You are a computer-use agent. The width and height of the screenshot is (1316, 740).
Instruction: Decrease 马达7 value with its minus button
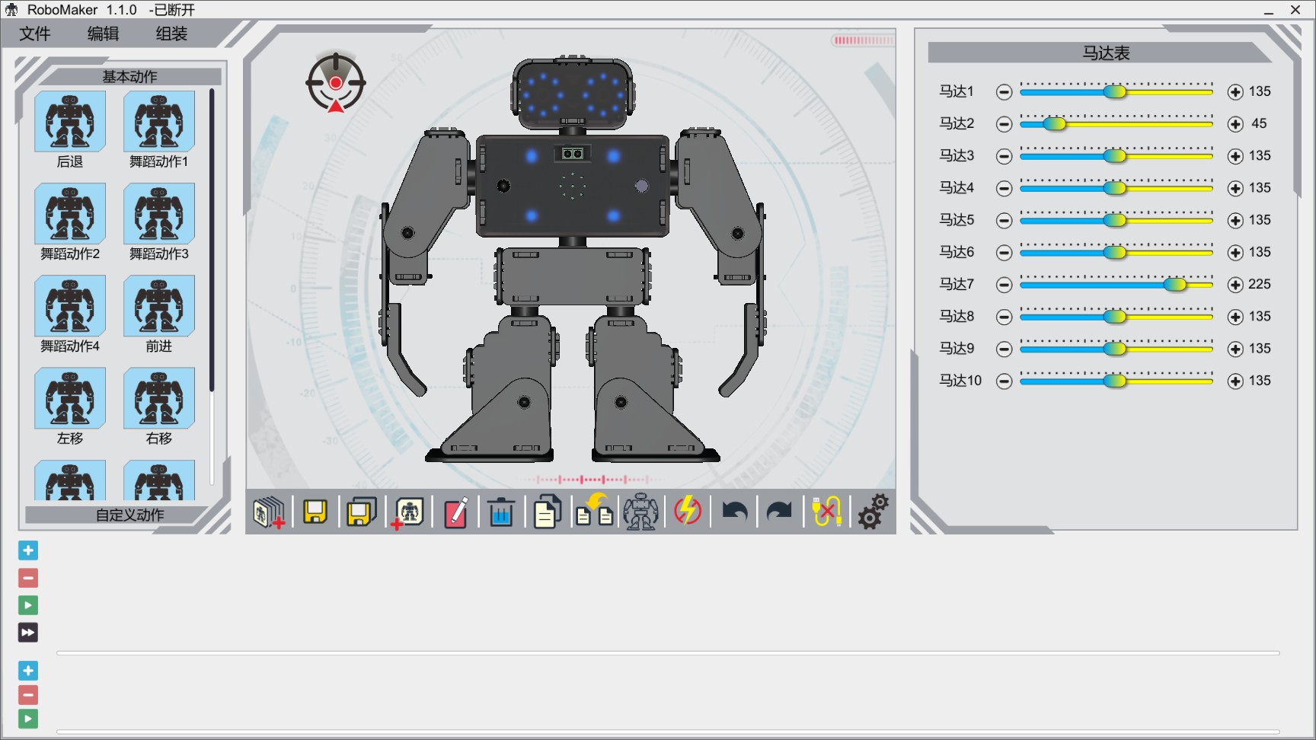coord(1004,285)
